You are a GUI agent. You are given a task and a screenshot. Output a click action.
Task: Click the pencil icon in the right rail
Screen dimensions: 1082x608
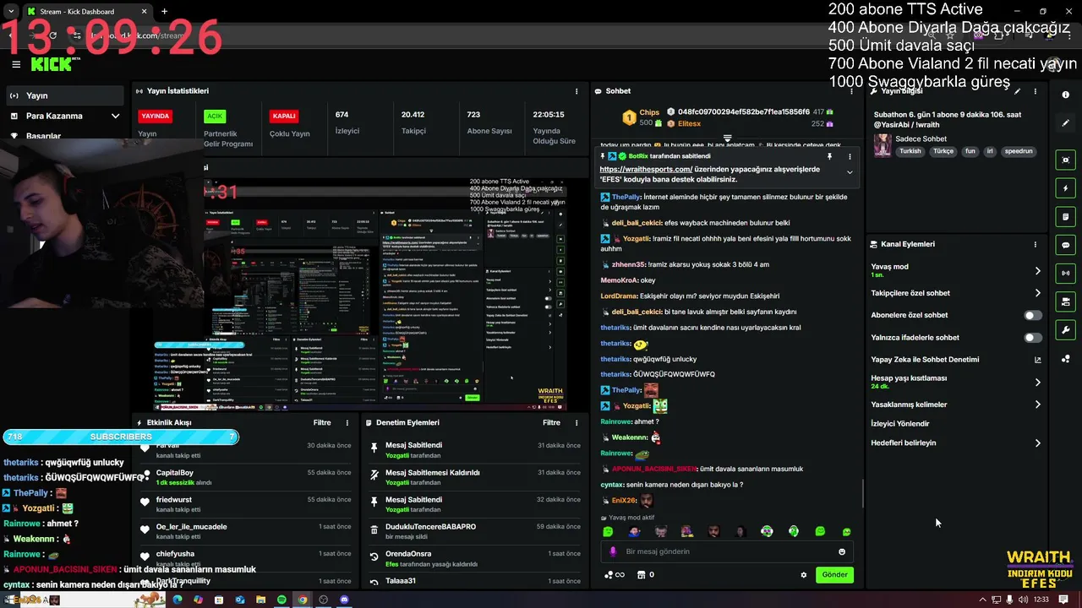pos(1066,123)
